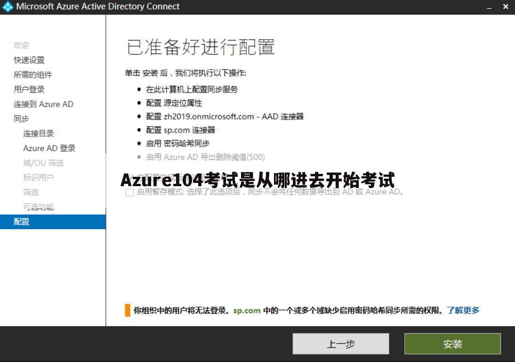Select 筛选 sub-step in sidebar

(31, 192)
